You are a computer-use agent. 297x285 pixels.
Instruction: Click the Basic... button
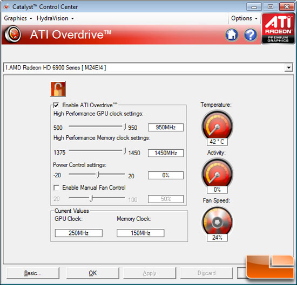pos(33,273)
